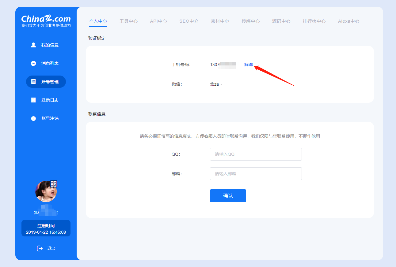Open the 源码中心 tab
396x267 pixels.
point(281,21)
